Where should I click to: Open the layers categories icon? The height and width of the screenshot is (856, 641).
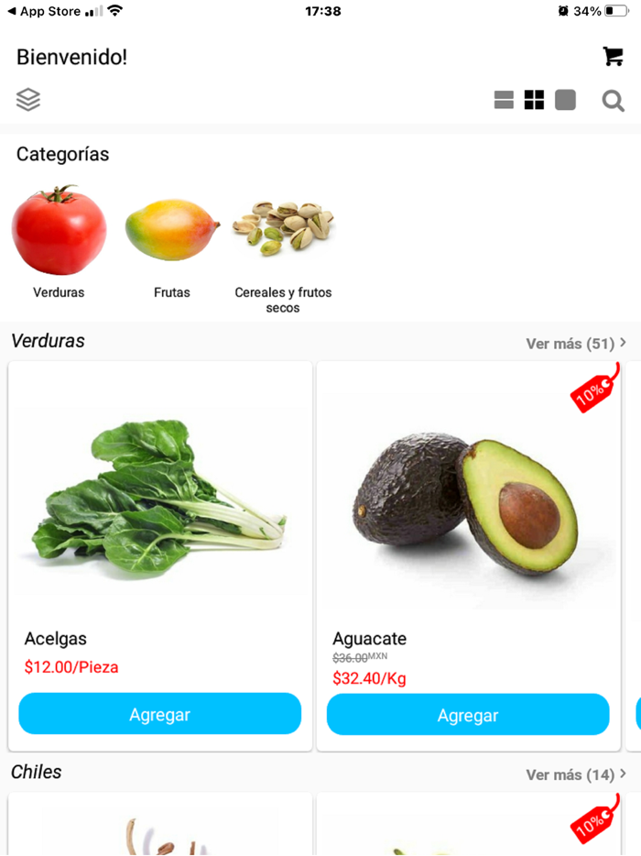click(28, 99)
